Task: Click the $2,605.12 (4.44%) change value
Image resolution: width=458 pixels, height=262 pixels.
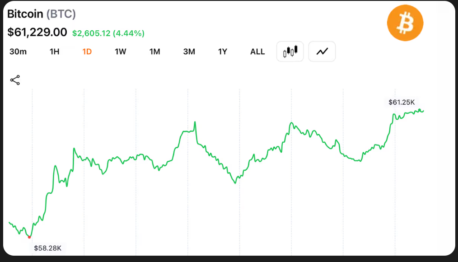Action: click(x=108, y=33)
